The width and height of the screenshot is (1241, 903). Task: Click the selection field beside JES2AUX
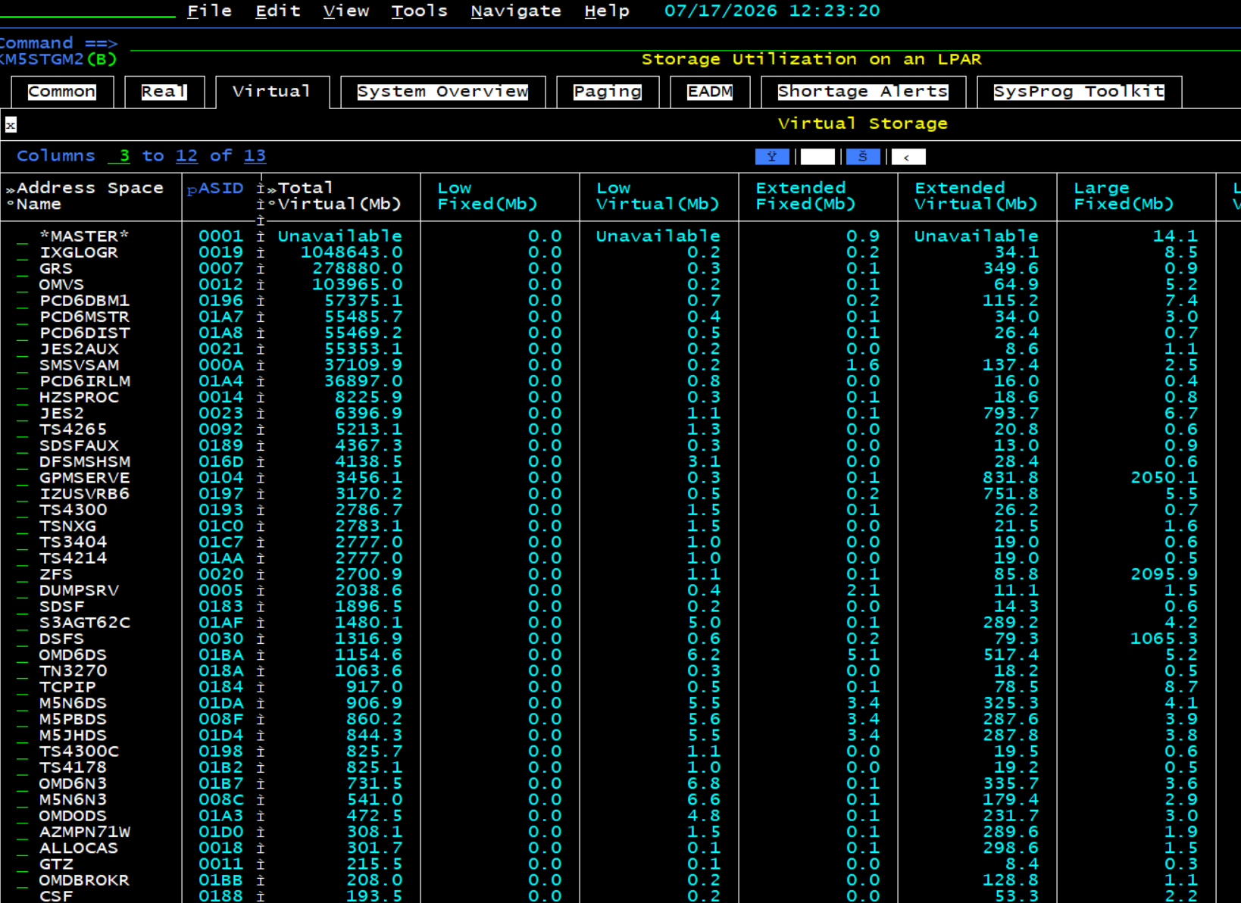pyautogui.click(x=23, y=349)
